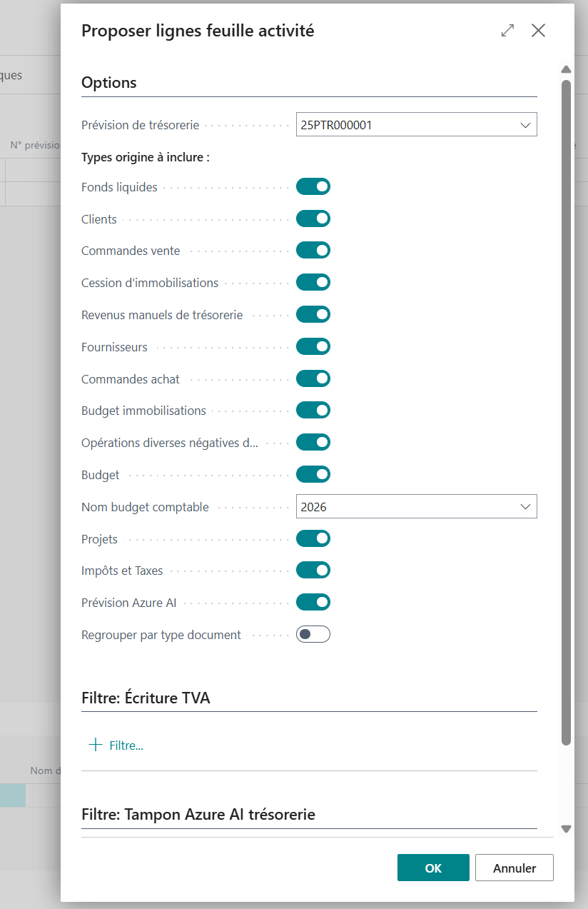Image resolution: width=588 pixels, height=909 pixels.
Task: Enable Regrouper par type document
Action: coord(313,634)
